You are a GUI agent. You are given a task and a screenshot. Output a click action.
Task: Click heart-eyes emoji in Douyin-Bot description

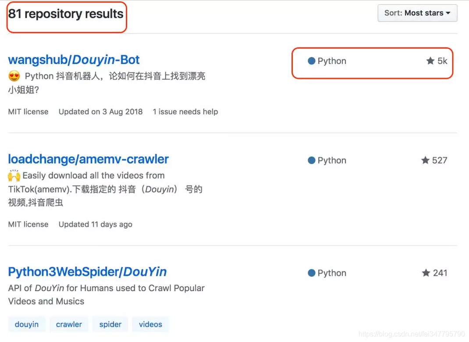[x=14, y=76]
